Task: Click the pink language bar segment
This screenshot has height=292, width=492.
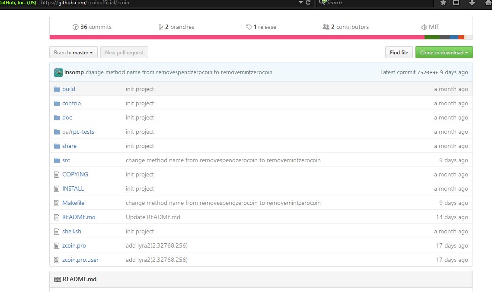Action: tap(237, 37)
